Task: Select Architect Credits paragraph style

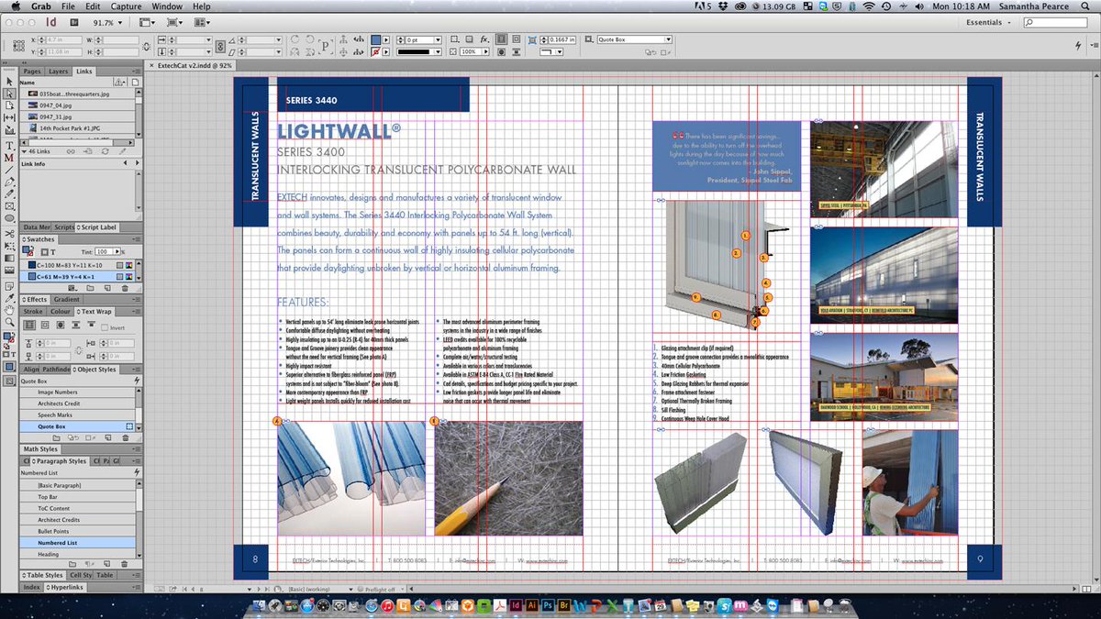Action: (79, 520)
